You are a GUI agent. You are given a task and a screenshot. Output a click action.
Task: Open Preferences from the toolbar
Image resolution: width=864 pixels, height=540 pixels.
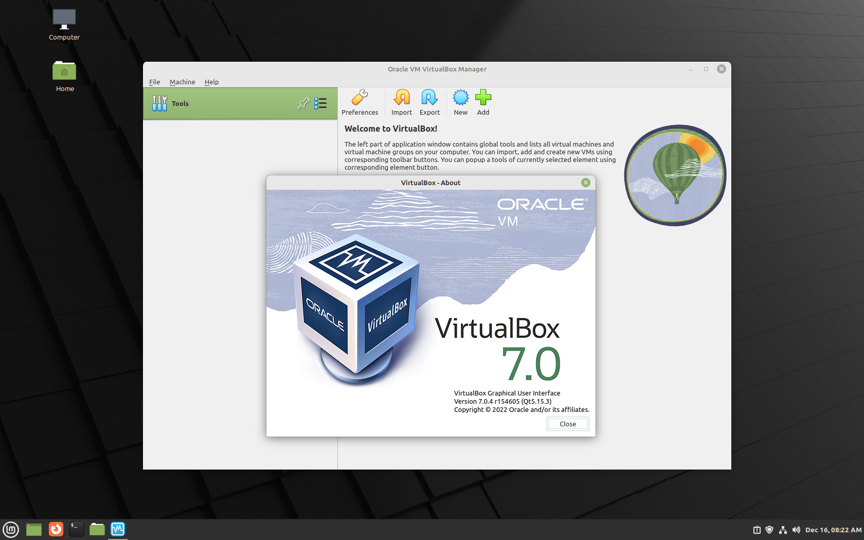point(359,103)
